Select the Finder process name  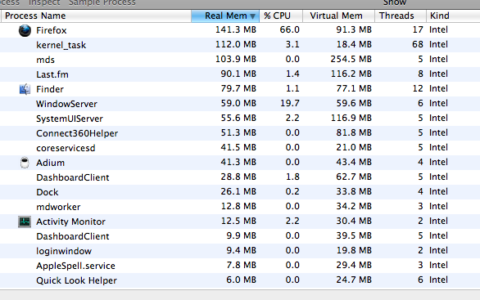50,89
